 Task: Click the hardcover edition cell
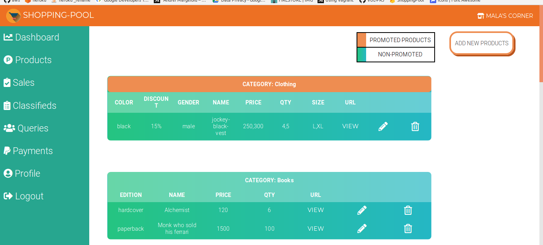131,210
